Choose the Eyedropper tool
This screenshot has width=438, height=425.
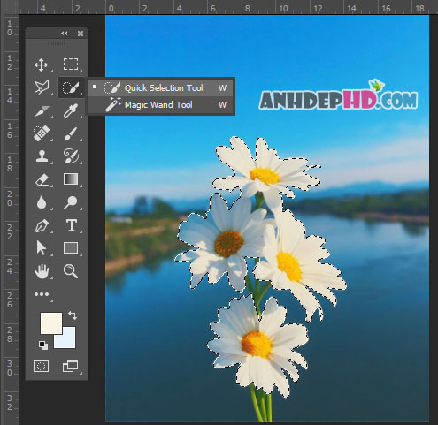pos(71,110)
